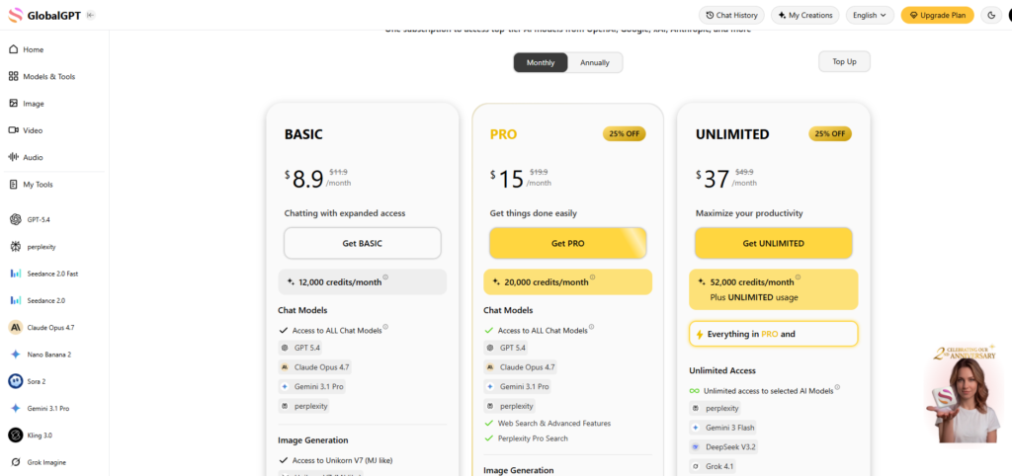The width and height of the screenshot is (1012, 476).
Task: Click the Get UNLIMITED button
Action: pyautogui.click(x=773, y=243)
